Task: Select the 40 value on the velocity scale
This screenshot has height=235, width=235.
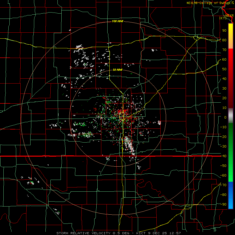Action: click(x=224, y=79)
